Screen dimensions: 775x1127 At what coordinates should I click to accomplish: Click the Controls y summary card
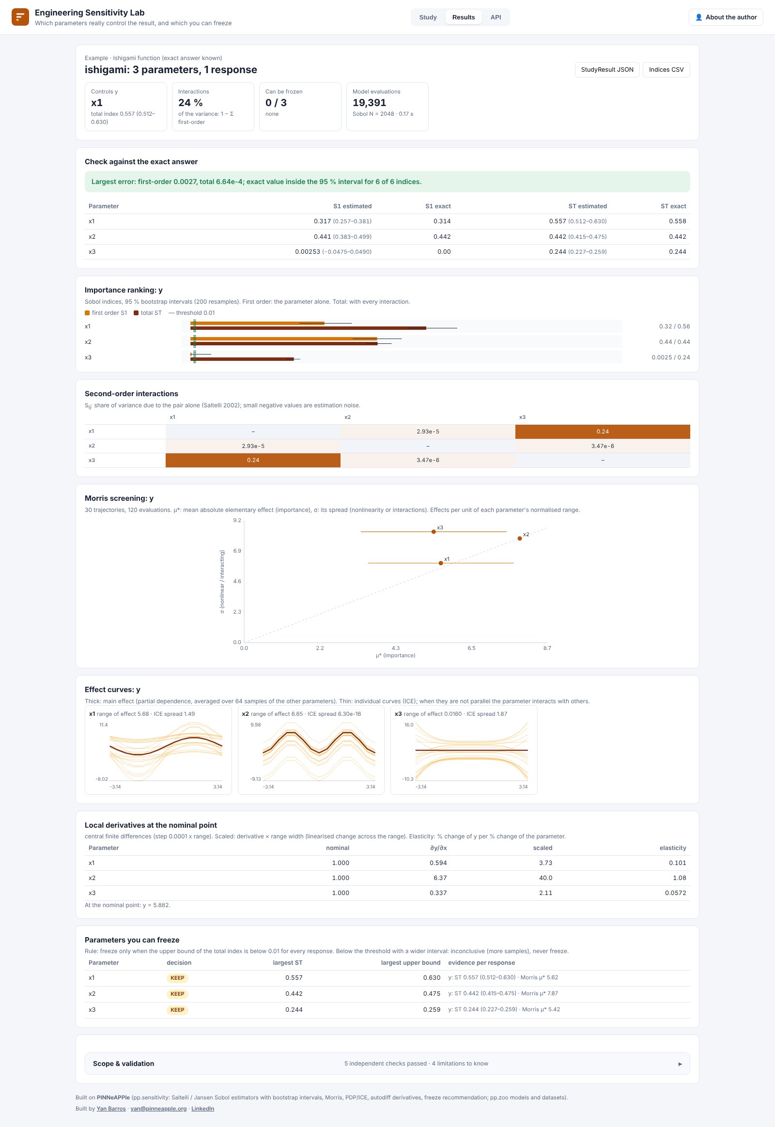click(126, 107)
